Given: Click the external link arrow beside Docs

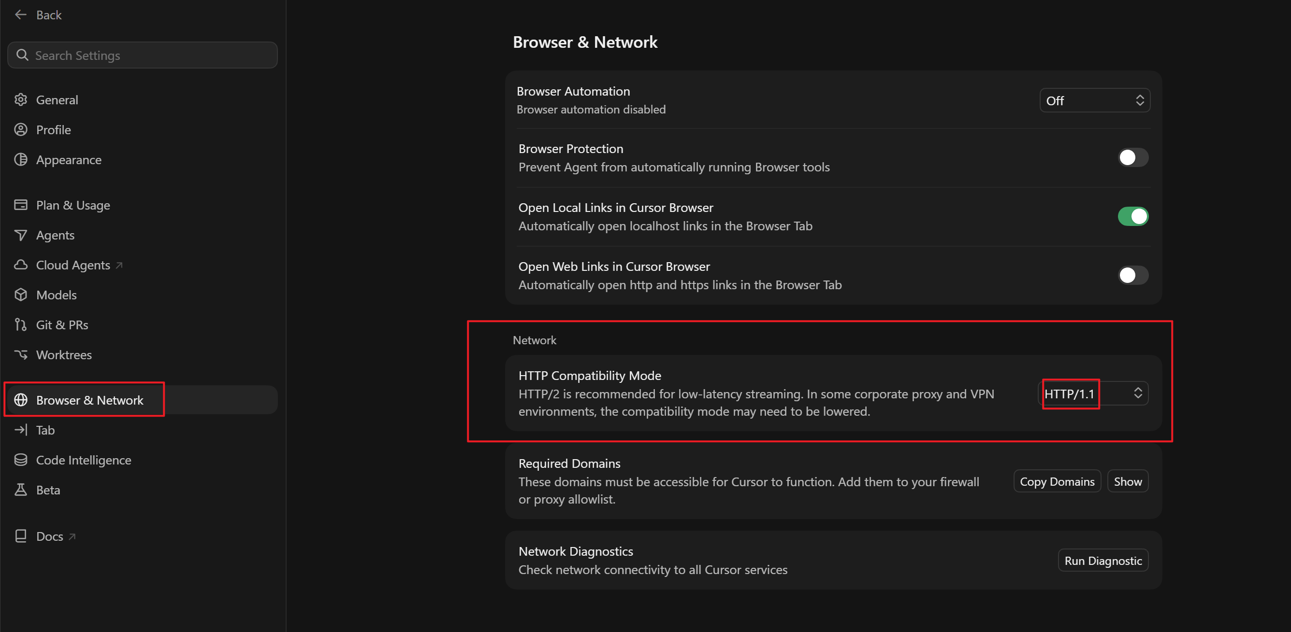Looking at the screenshot, I should (x=72, y=537).
